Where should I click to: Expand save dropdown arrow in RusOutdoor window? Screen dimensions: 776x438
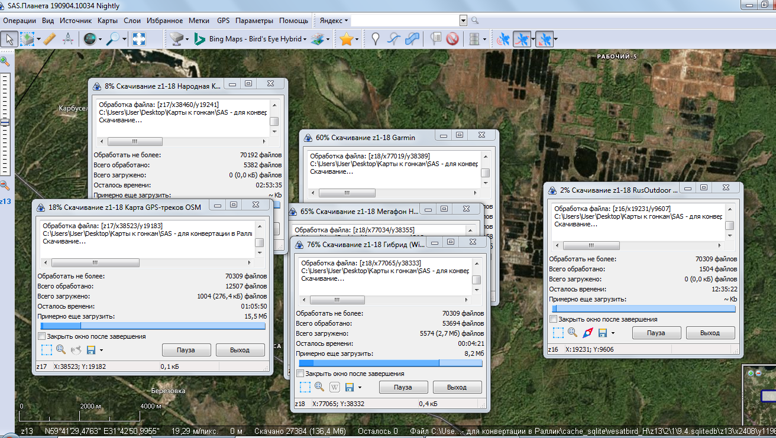coord(613,333)
